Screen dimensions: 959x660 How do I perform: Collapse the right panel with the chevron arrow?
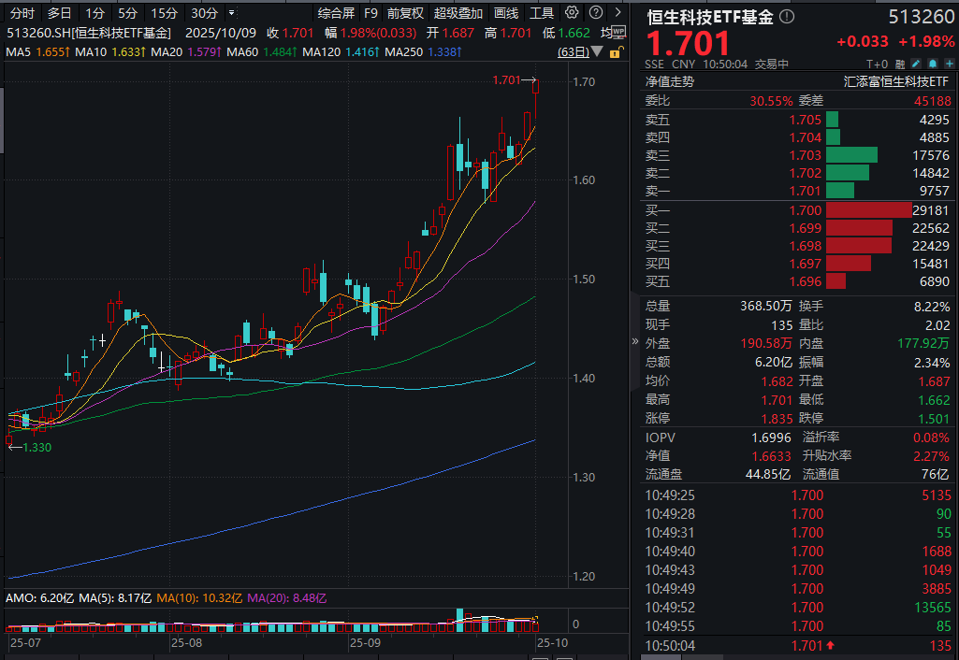pyautogui.click(x=635, y=342)
